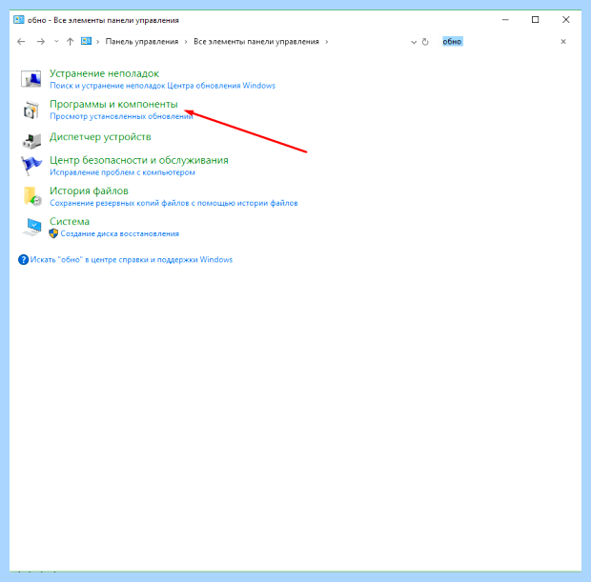The width and height of the screenshot is (591, 582).
Task: Open Исправление проблем с компьютером link
Action: tap(123, 172)
